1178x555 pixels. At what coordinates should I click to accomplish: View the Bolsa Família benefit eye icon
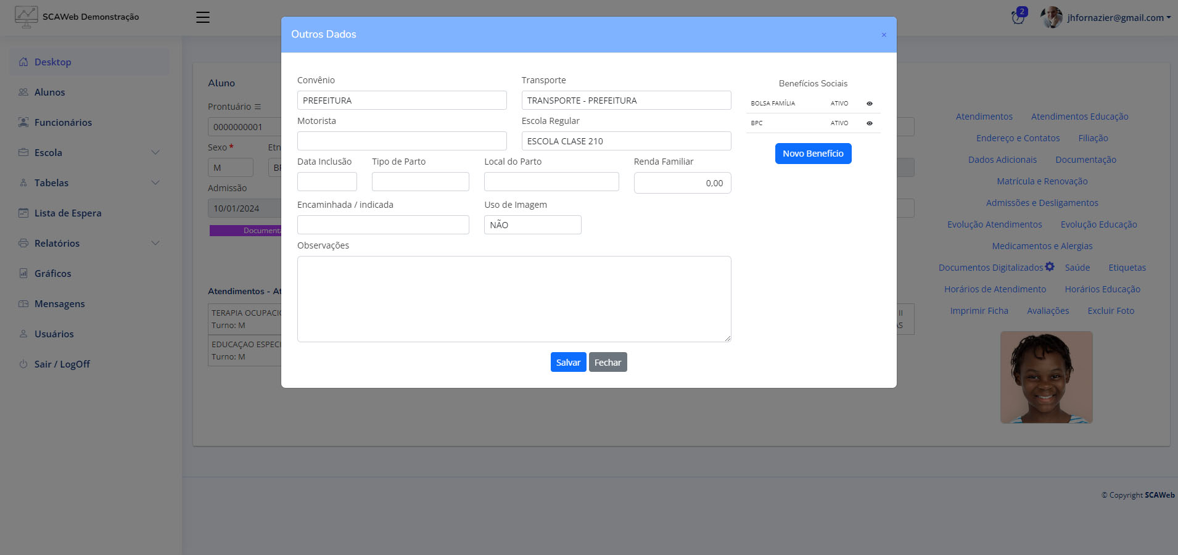click(x=870, y=104)
